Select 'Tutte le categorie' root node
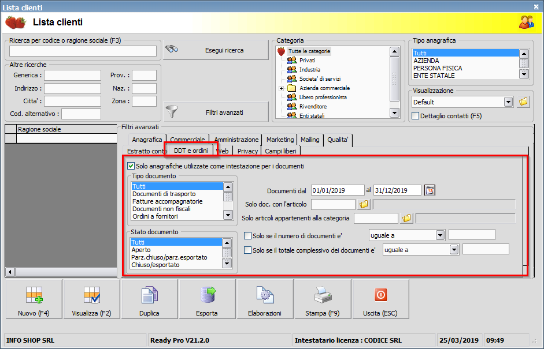This screenshot has height=349, width=544. [x=309, y=51]
